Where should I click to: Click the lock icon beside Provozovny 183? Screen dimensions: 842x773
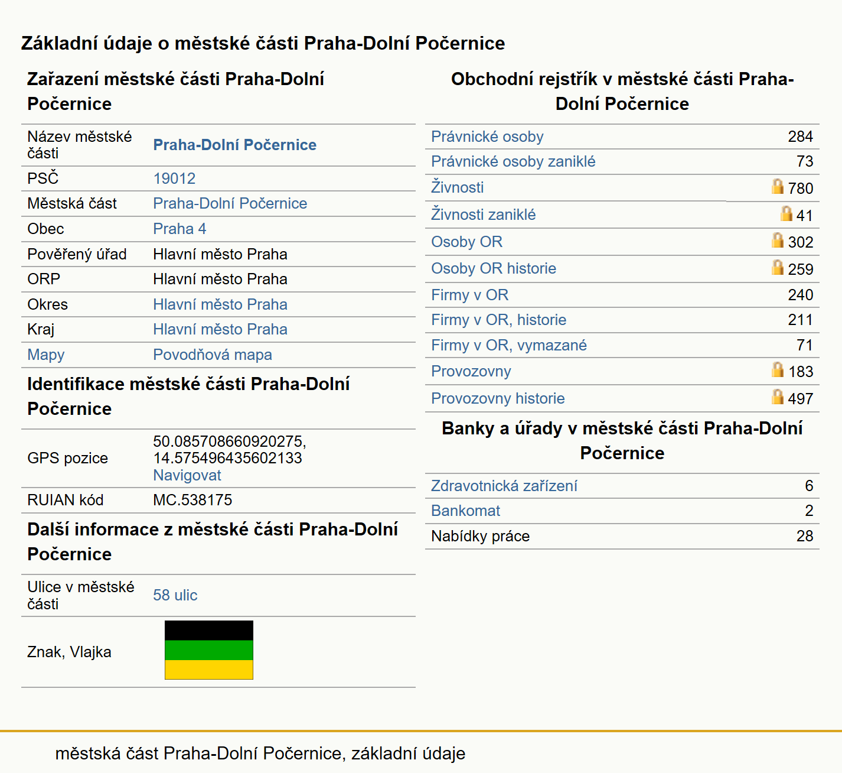tap(778, 370)
